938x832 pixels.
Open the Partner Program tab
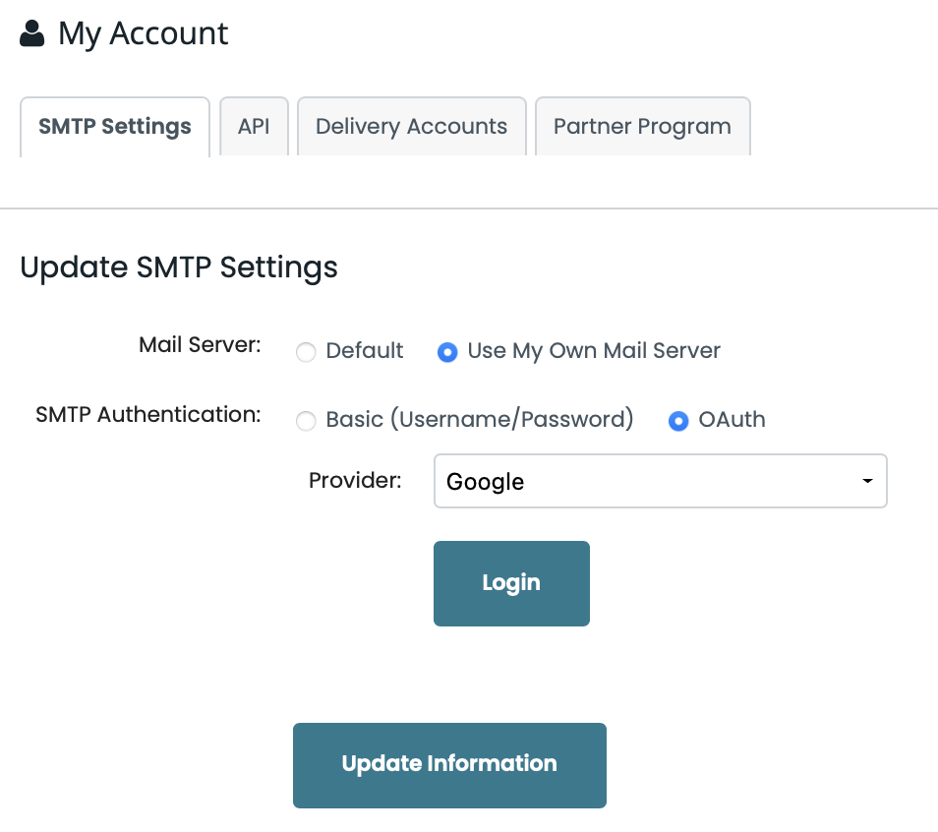coord(642,127)
